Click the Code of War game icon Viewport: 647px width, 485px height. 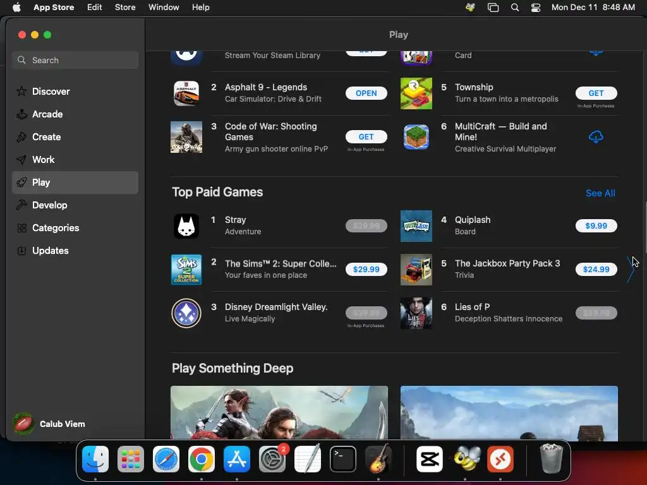click(x=186, y=137)
